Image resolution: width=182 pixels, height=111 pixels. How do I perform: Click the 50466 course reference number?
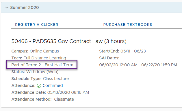pyautogui.click(x=20, y=41)
